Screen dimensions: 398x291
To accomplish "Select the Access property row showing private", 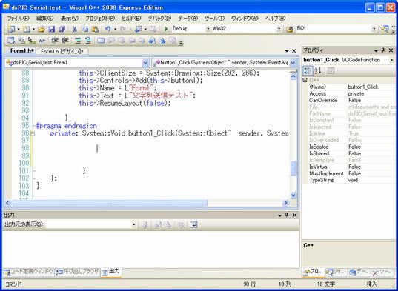I will pyautogui.click(x=349, y=94).
